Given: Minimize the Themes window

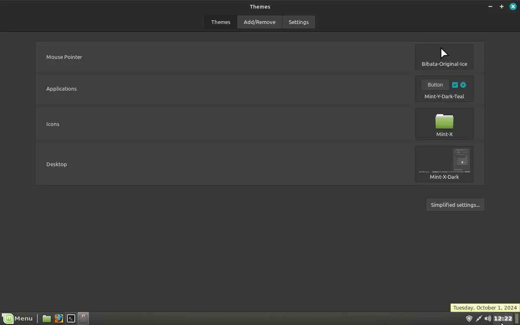Looking at the screenshot, I should (490, 6).
